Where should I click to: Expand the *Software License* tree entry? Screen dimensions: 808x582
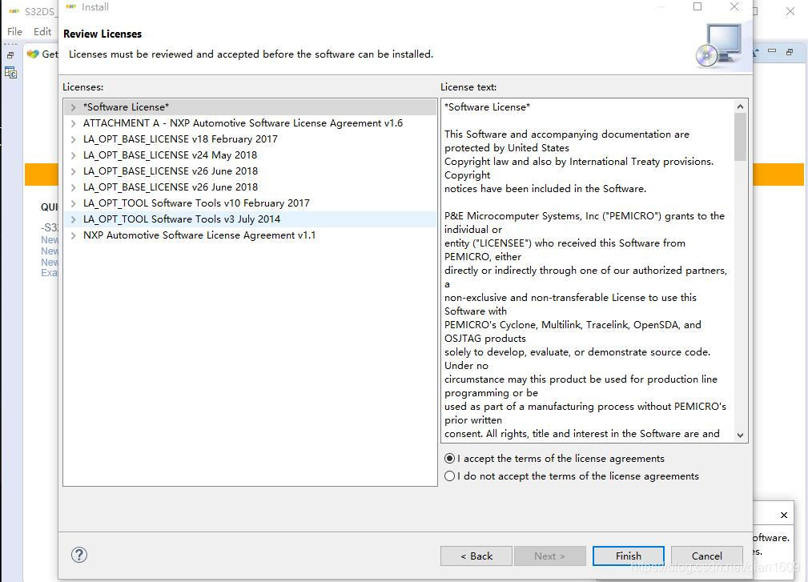73,107
